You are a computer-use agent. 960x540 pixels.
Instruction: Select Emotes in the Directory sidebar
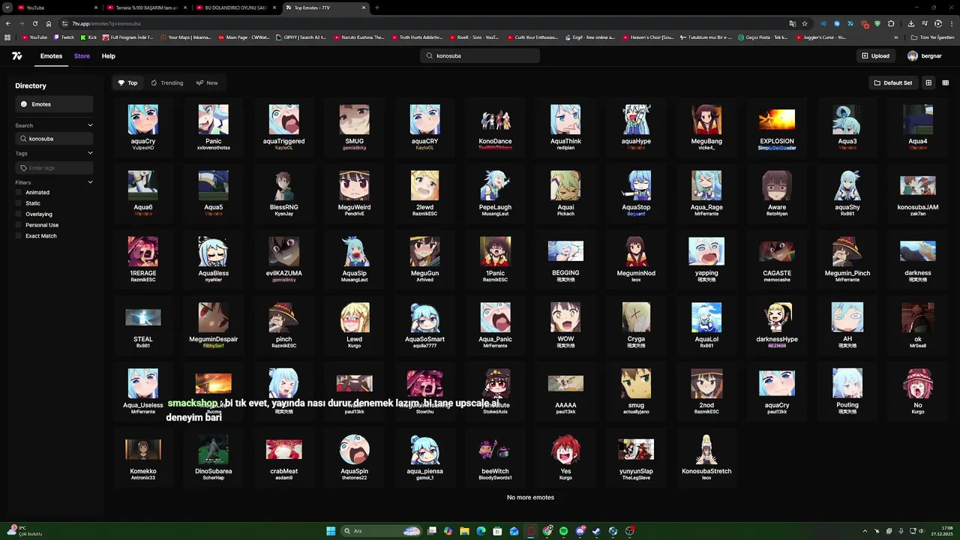tap(54, 104)
